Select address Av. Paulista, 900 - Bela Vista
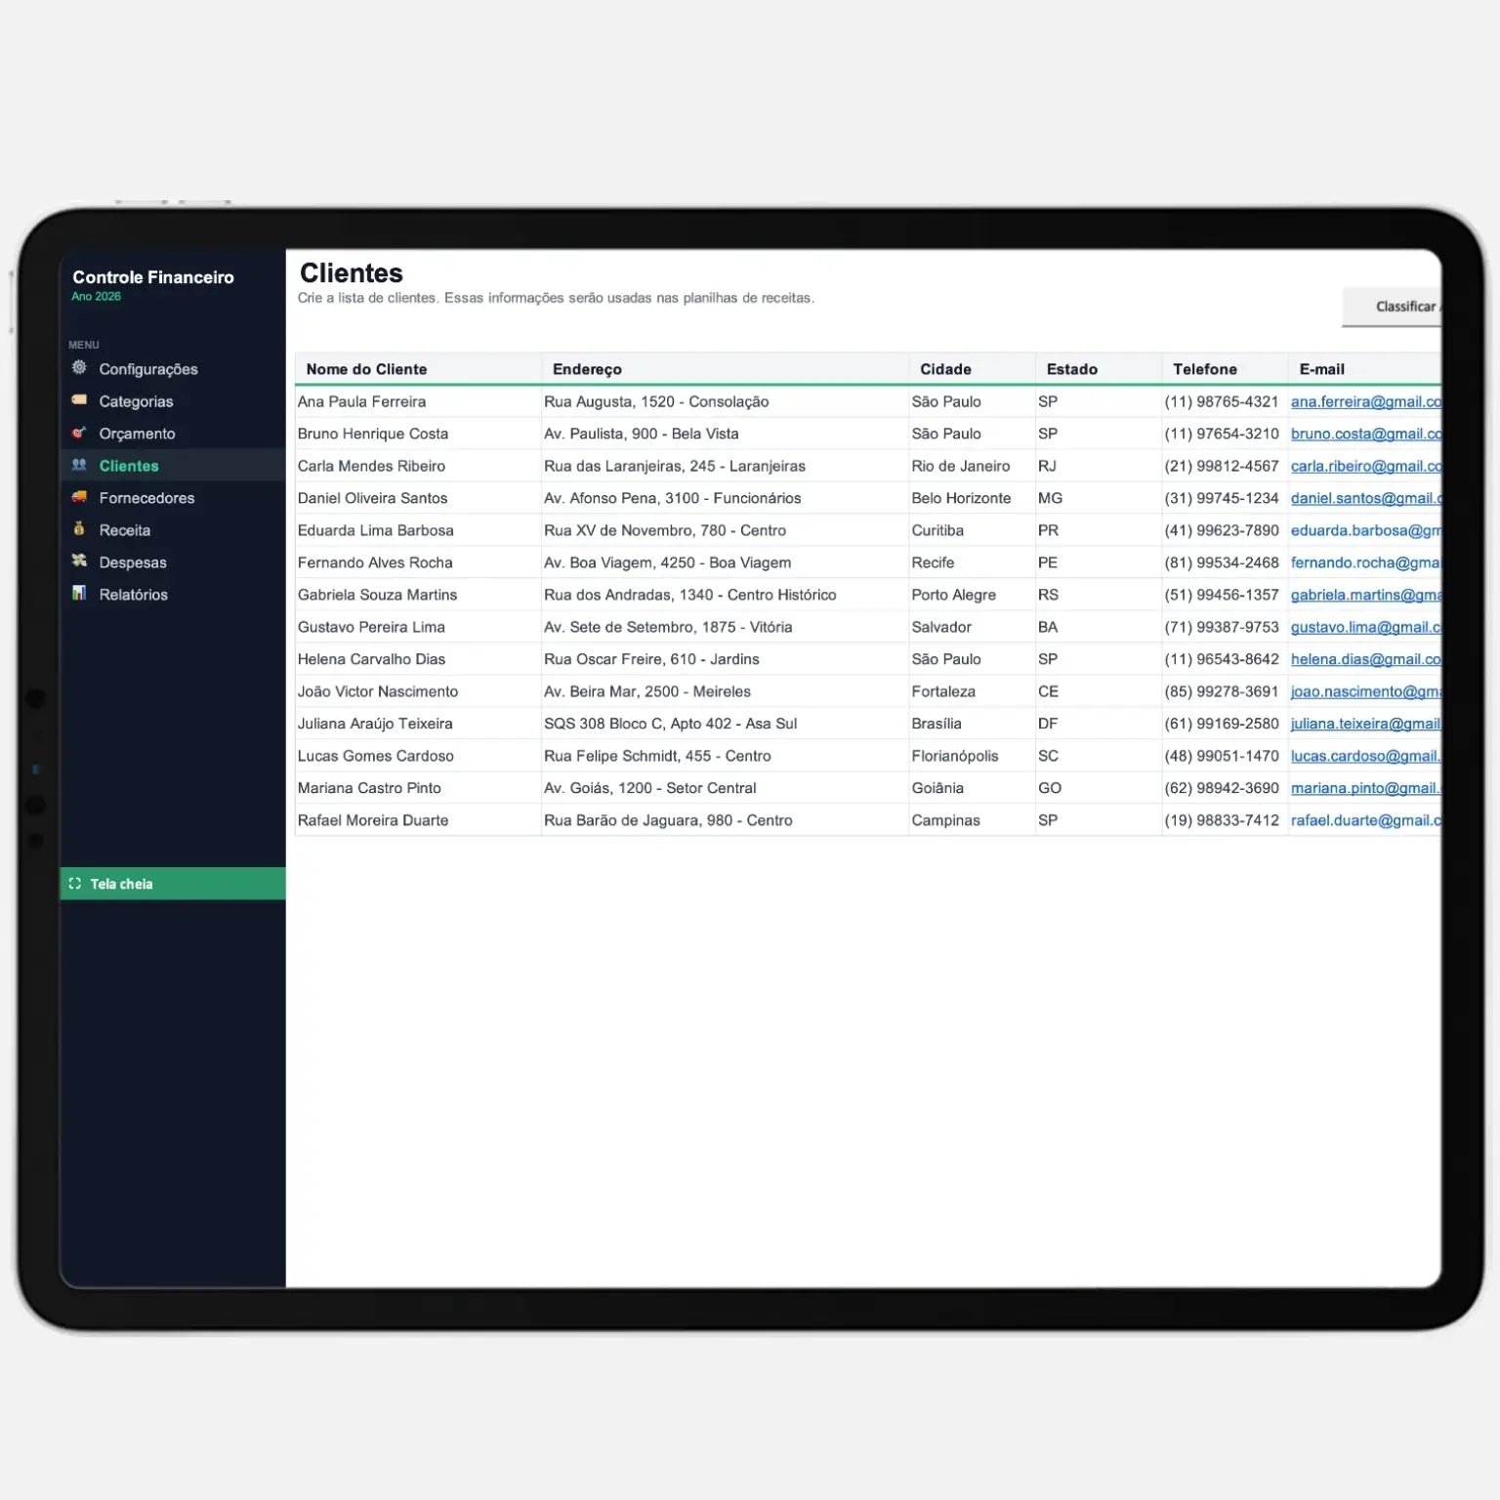Screen dimensions: 1500x1500 pos(725,434)
